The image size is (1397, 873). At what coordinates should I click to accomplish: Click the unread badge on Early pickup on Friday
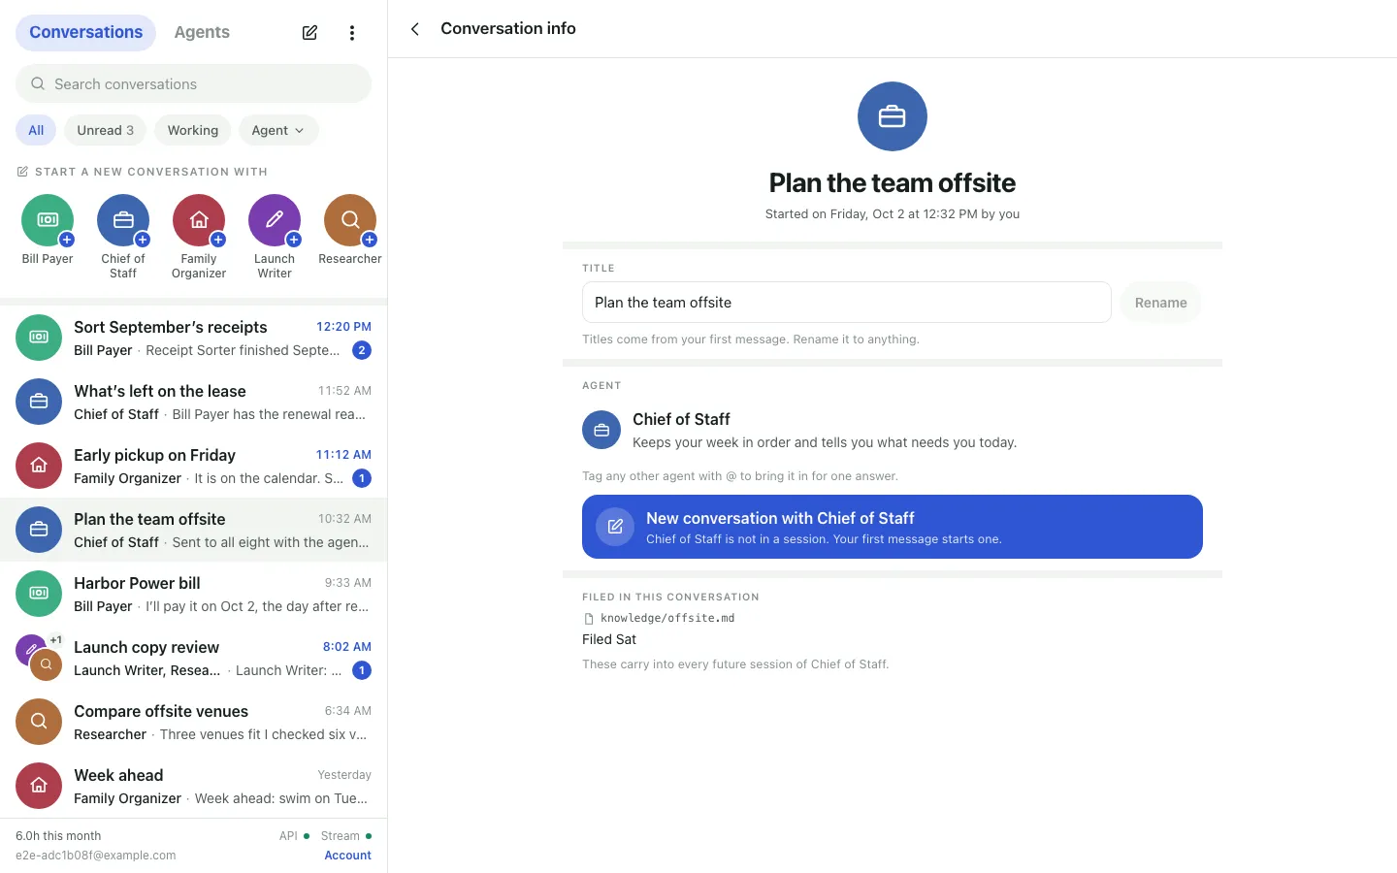(x=362, y=478)
